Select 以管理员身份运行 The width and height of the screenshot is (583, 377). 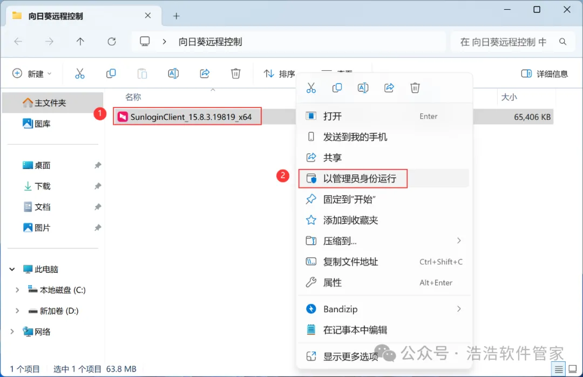tap(384, 179)
